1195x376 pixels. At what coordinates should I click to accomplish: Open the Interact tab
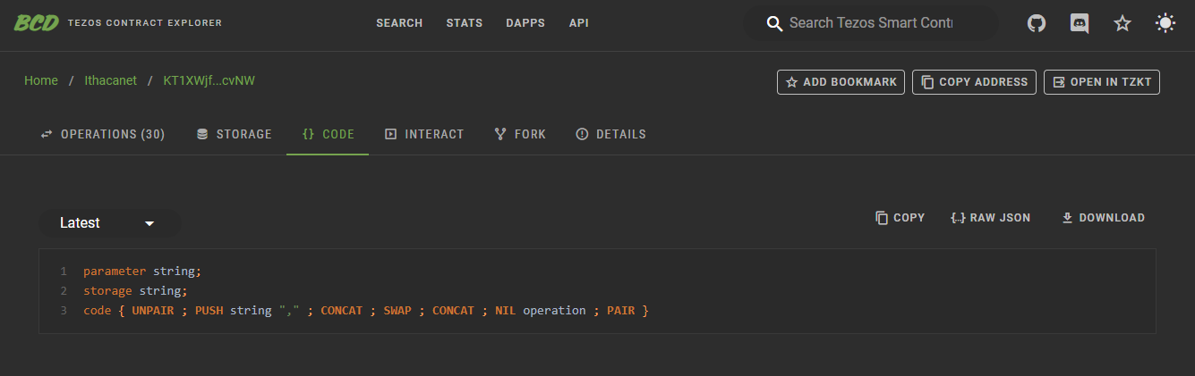click(x=424, y=134)
